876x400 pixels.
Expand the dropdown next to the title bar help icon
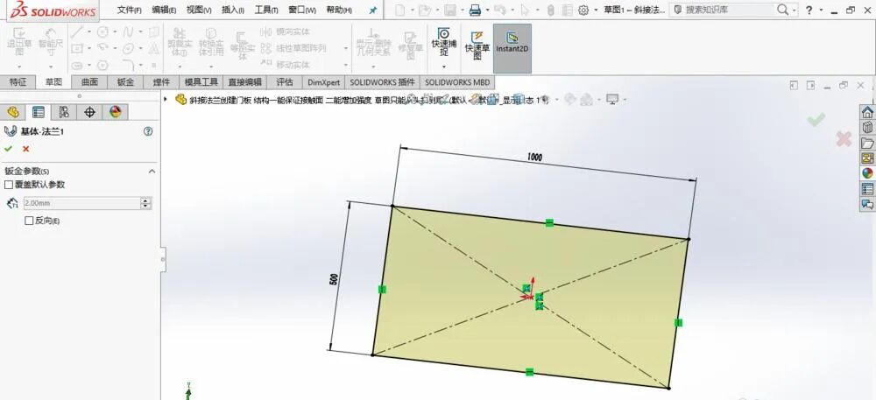(821, 10)
